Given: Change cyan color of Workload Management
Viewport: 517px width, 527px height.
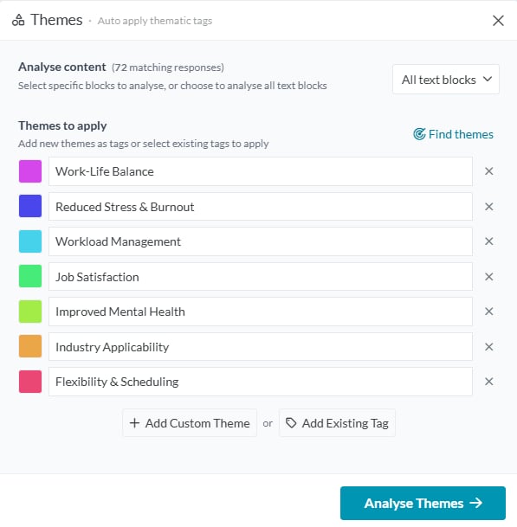Looking at the screenshot, I should (x=30, y=241).
